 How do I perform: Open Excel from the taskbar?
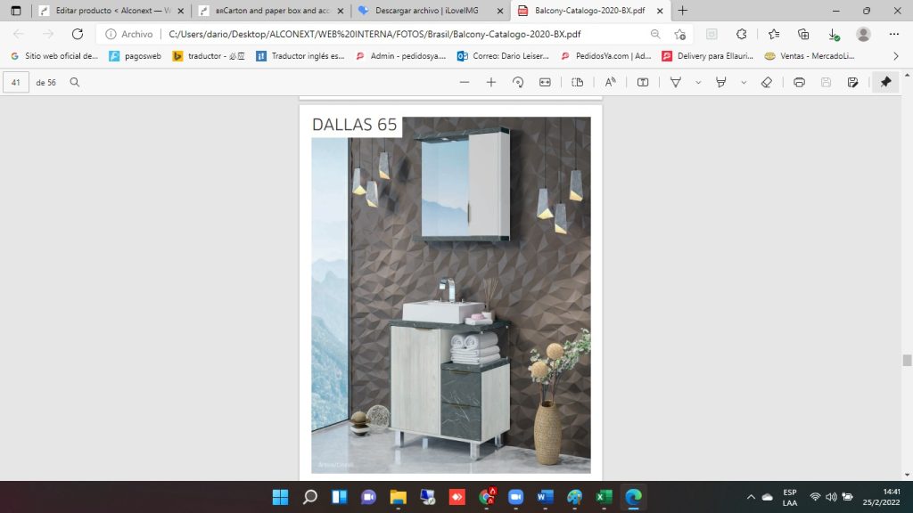click(x=604, y=497)
